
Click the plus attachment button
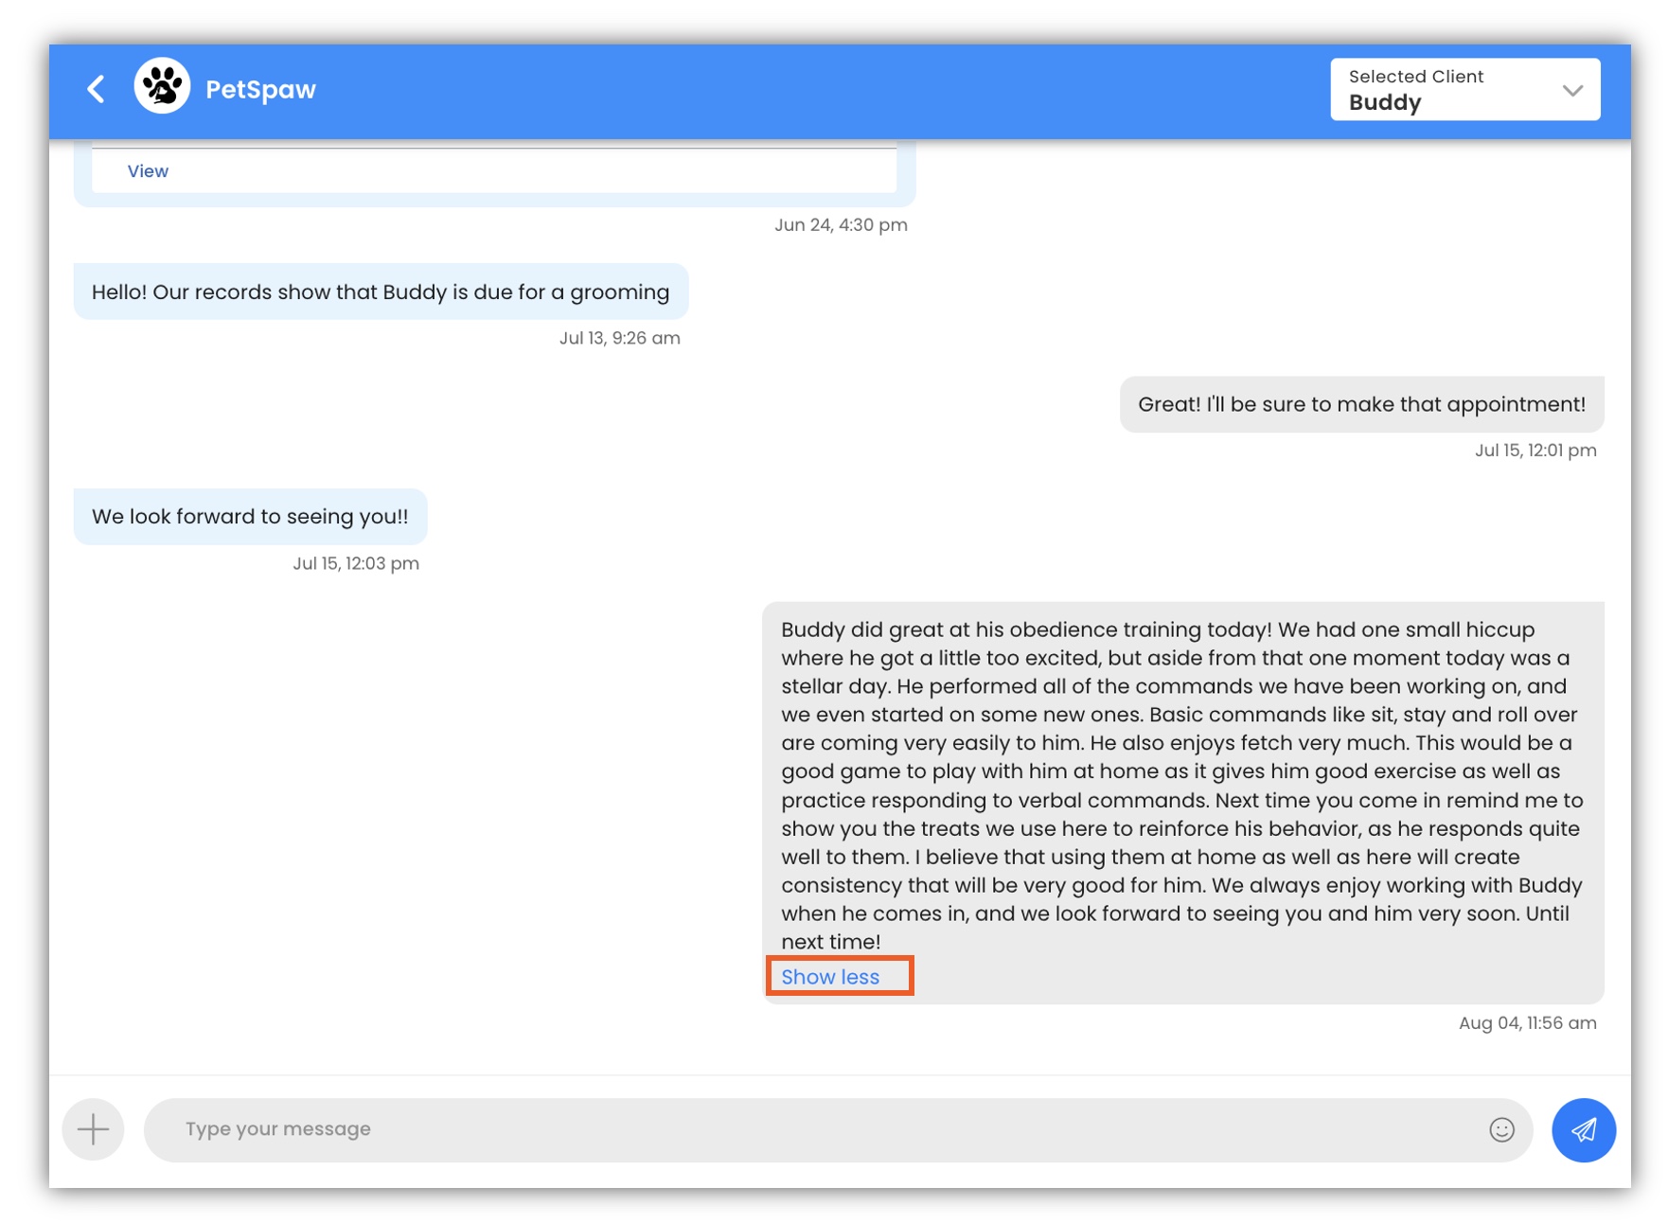click(x=93, y=1128)
